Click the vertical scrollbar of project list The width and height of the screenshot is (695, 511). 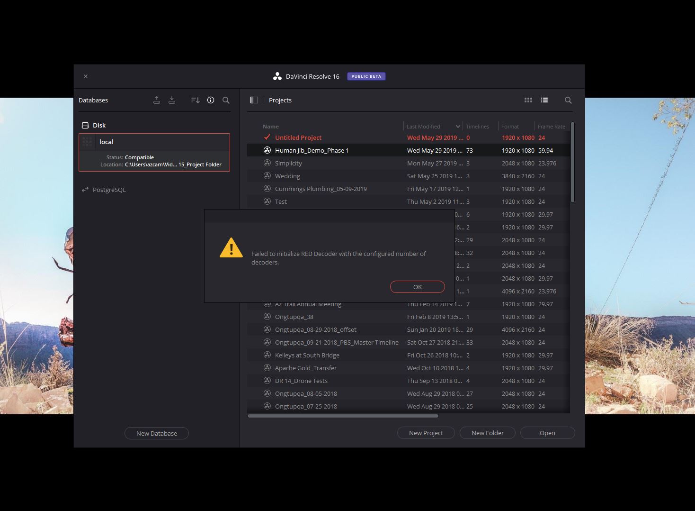pos(572,163)
